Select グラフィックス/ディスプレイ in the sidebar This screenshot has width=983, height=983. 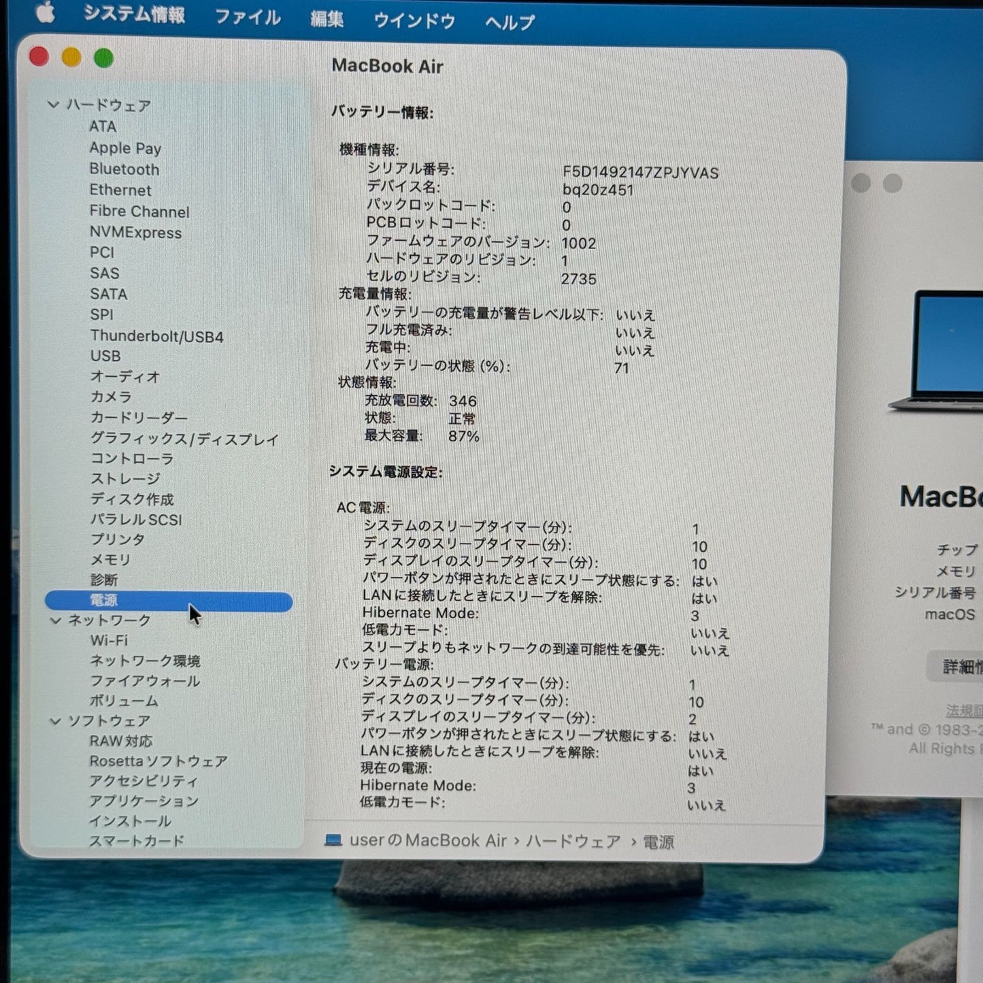(184, 439)
